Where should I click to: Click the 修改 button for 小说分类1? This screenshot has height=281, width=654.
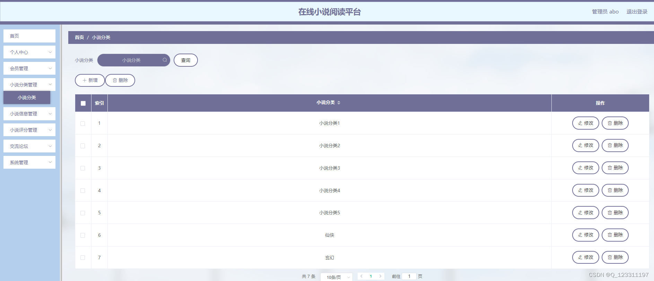585,123
